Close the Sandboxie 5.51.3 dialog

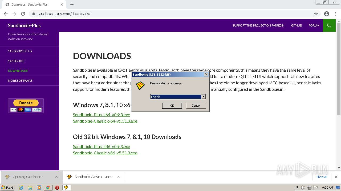(206, 75)
